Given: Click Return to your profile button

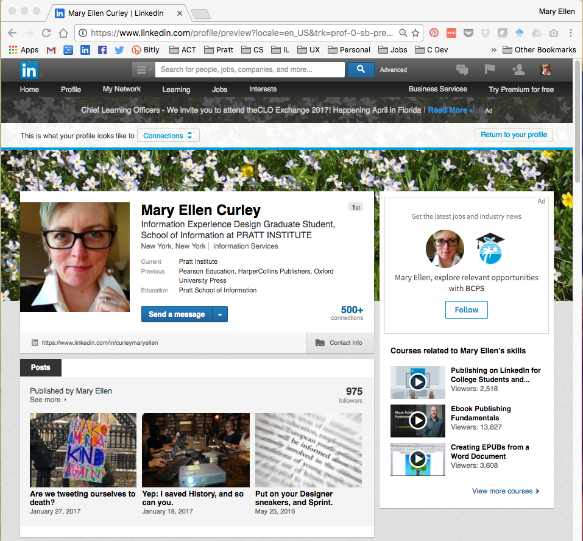Looking at the screenshot, I should pos(514,135).
